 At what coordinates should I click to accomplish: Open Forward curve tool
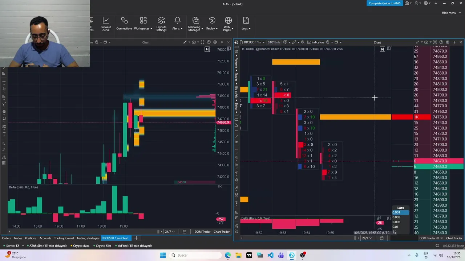pos(106,24)
